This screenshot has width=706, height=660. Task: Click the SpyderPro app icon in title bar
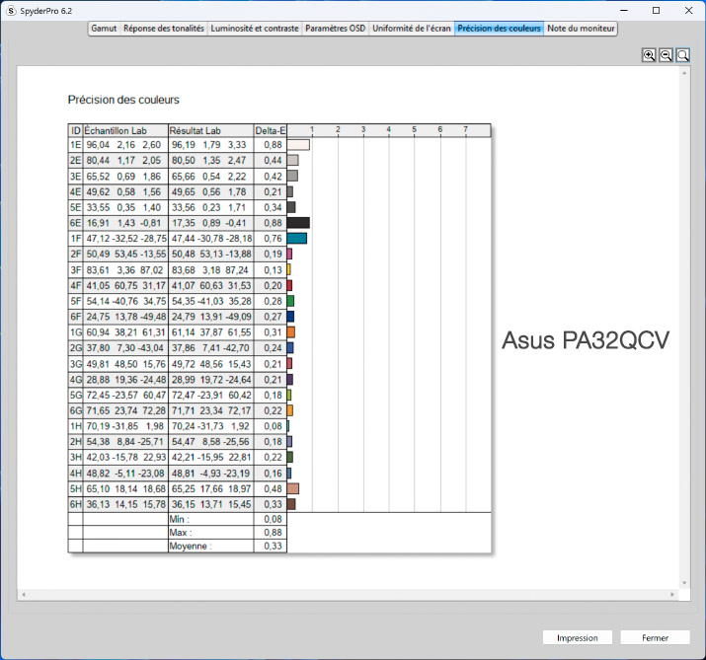point(11,10)
